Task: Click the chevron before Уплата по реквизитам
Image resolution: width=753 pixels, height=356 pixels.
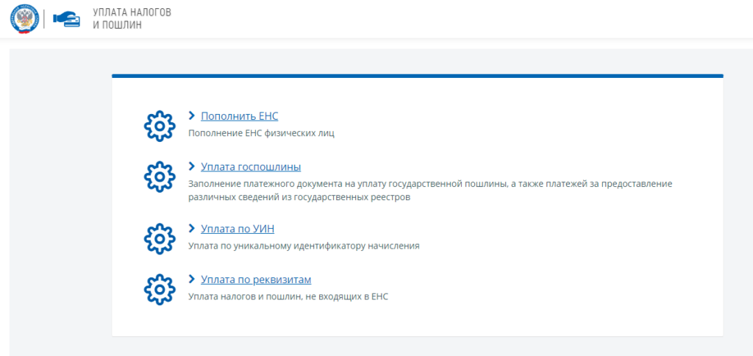Action: [x=192, y=280]
